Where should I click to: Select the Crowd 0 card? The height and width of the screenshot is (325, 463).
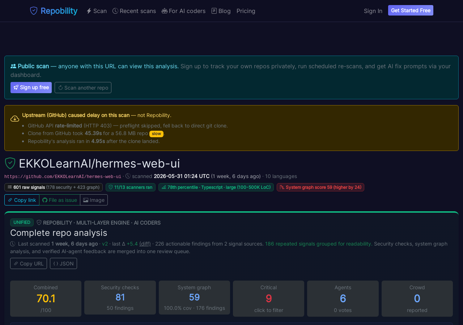[417, 299]
